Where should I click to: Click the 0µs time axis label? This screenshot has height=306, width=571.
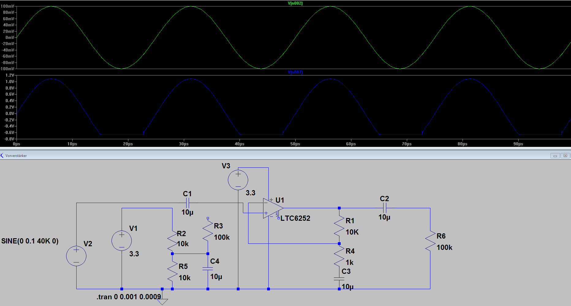(x=17, y=144)
